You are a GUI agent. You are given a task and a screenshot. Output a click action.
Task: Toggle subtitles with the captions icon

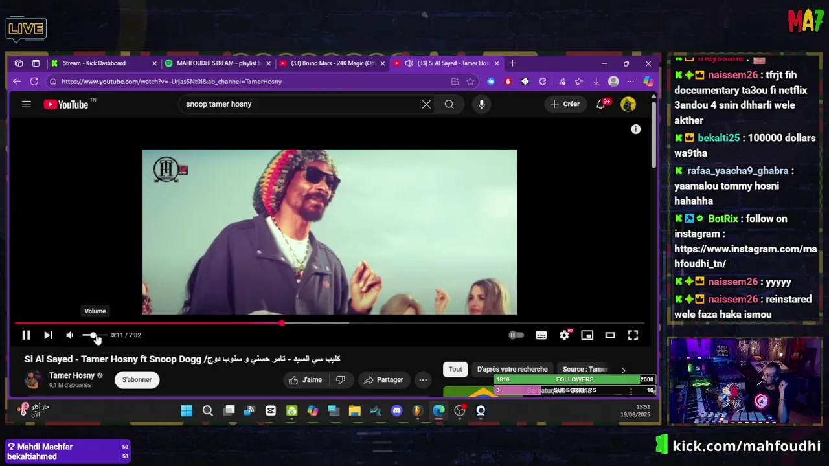point(541,335)
